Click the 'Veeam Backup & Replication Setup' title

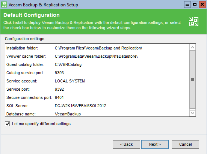(x=43, y=5)
